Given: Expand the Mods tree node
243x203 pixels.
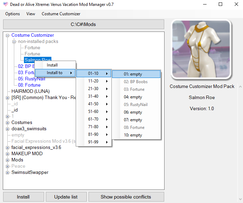Looking at the screenshot, I should [x=7, y=160].
